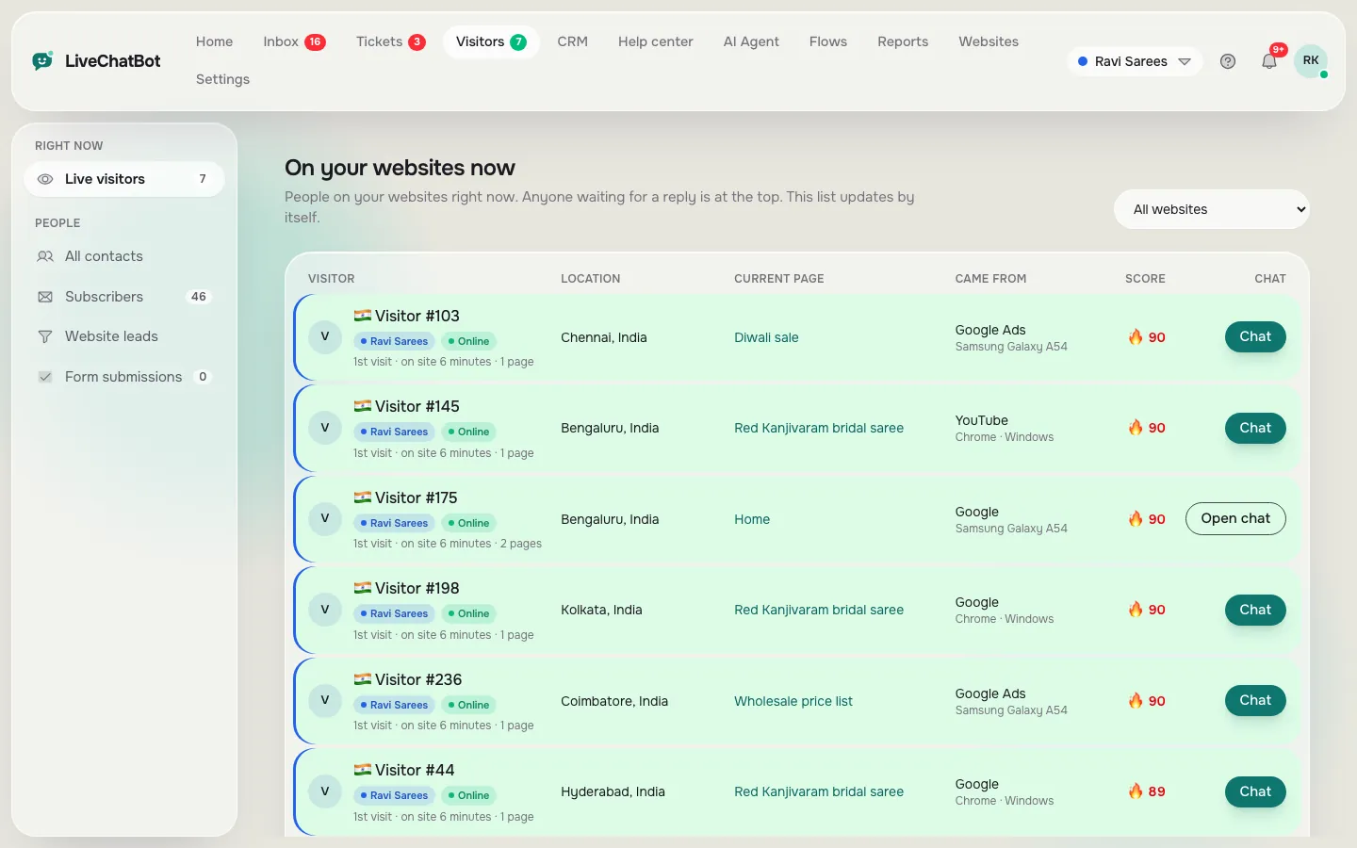
Task: Click the SCORE column header
Action: pos(1145,279)
